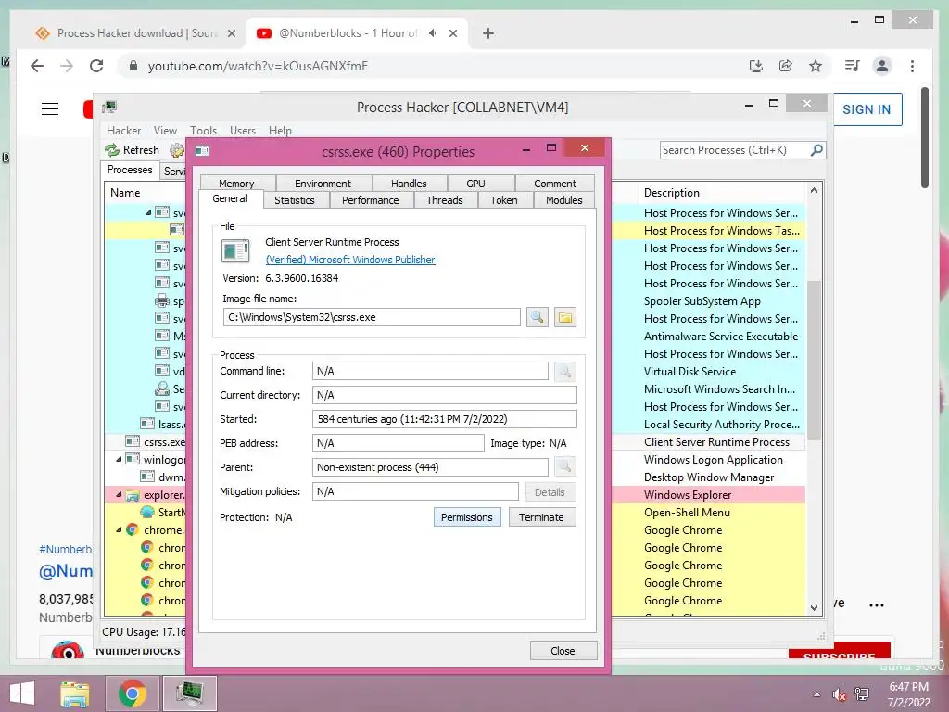Click the search magnifier in Search Processes box
Image resolution: width=949 pixels, height=712 pixels.
(816, 149)
